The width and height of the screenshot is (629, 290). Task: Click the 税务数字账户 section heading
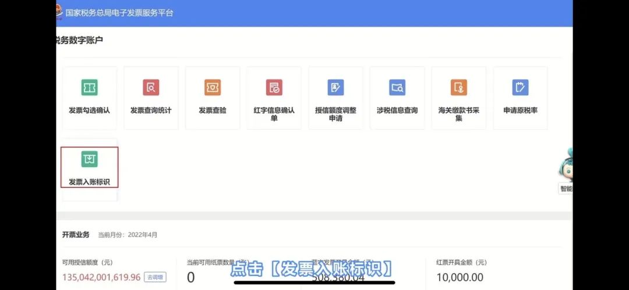click(x=78, y=40)
